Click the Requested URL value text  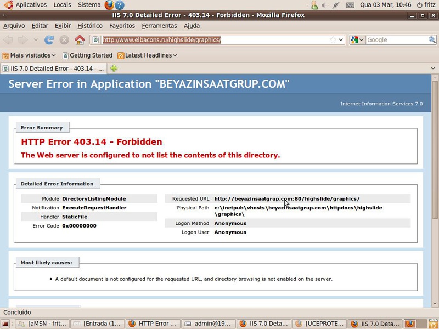(x=287, y=199)
